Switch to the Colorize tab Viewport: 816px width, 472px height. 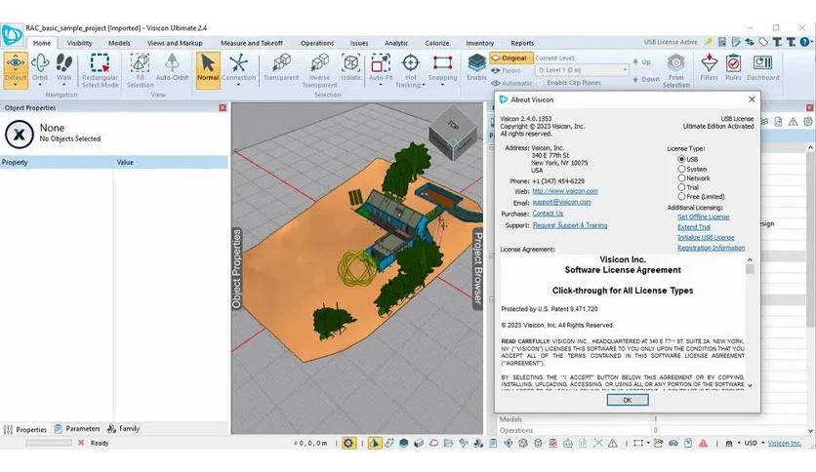pos(437,43)
